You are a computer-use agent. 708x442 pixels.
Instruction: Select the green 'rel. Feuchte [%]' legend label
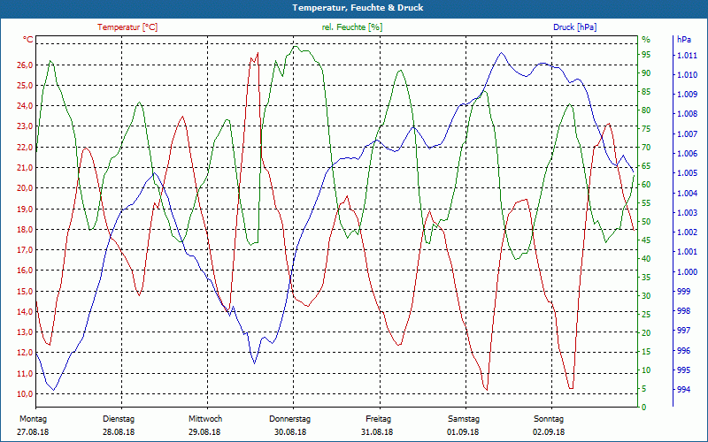351,27
